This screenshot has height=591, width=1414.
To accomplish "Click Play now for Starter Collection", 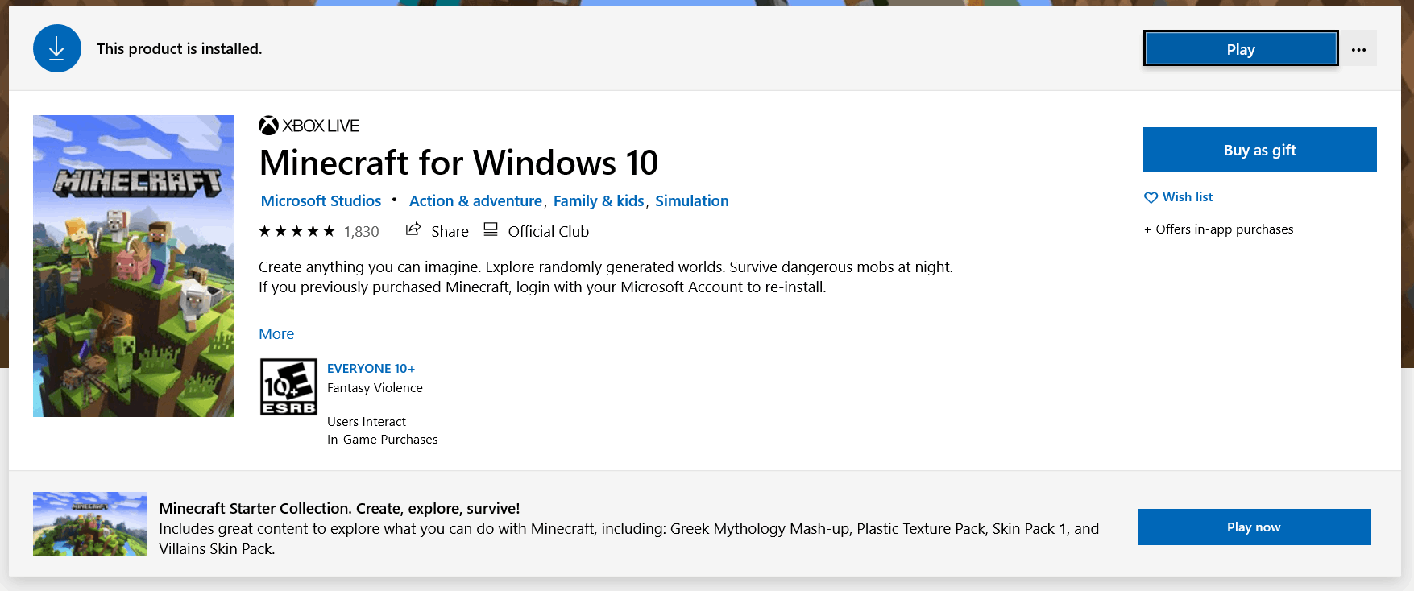I will pyautogui.click(x=1254, y=527).
